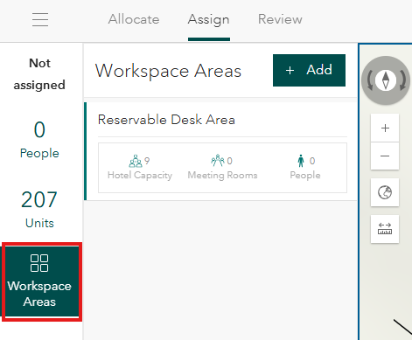The height and width of the screenshot is (340, 412).
Task: Zoom in on the map
Action: click(385, 128)
